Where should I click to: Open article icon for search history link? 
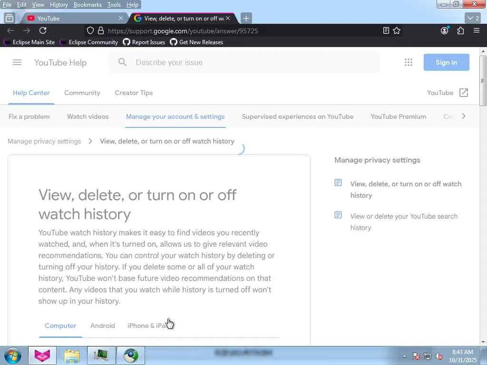coord(338,215)
